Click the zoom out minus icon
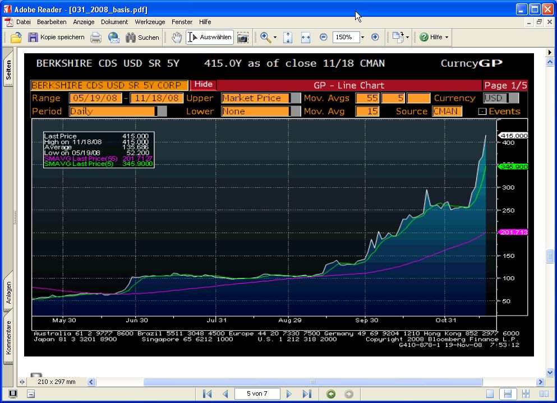 324,38
